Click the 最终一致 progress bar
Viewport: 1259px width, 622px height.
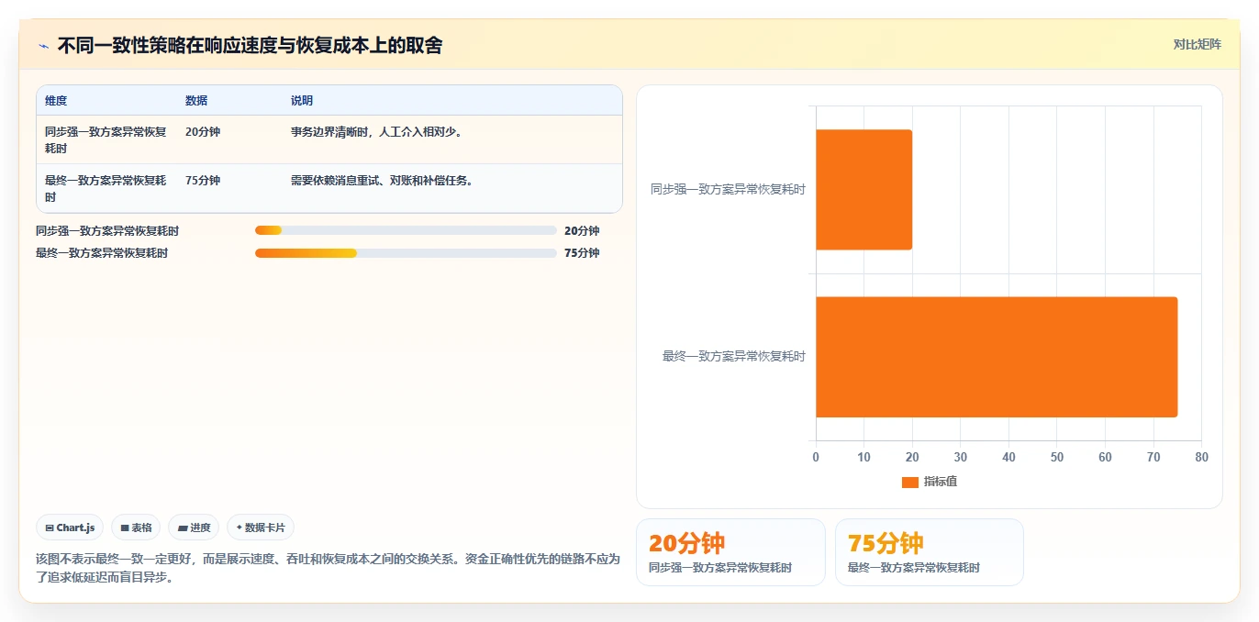pyautogui.click(x=406, y=252)
